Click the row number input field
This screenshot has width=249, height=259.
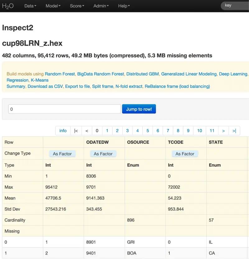pyautogui.click(x=64, y=109)
